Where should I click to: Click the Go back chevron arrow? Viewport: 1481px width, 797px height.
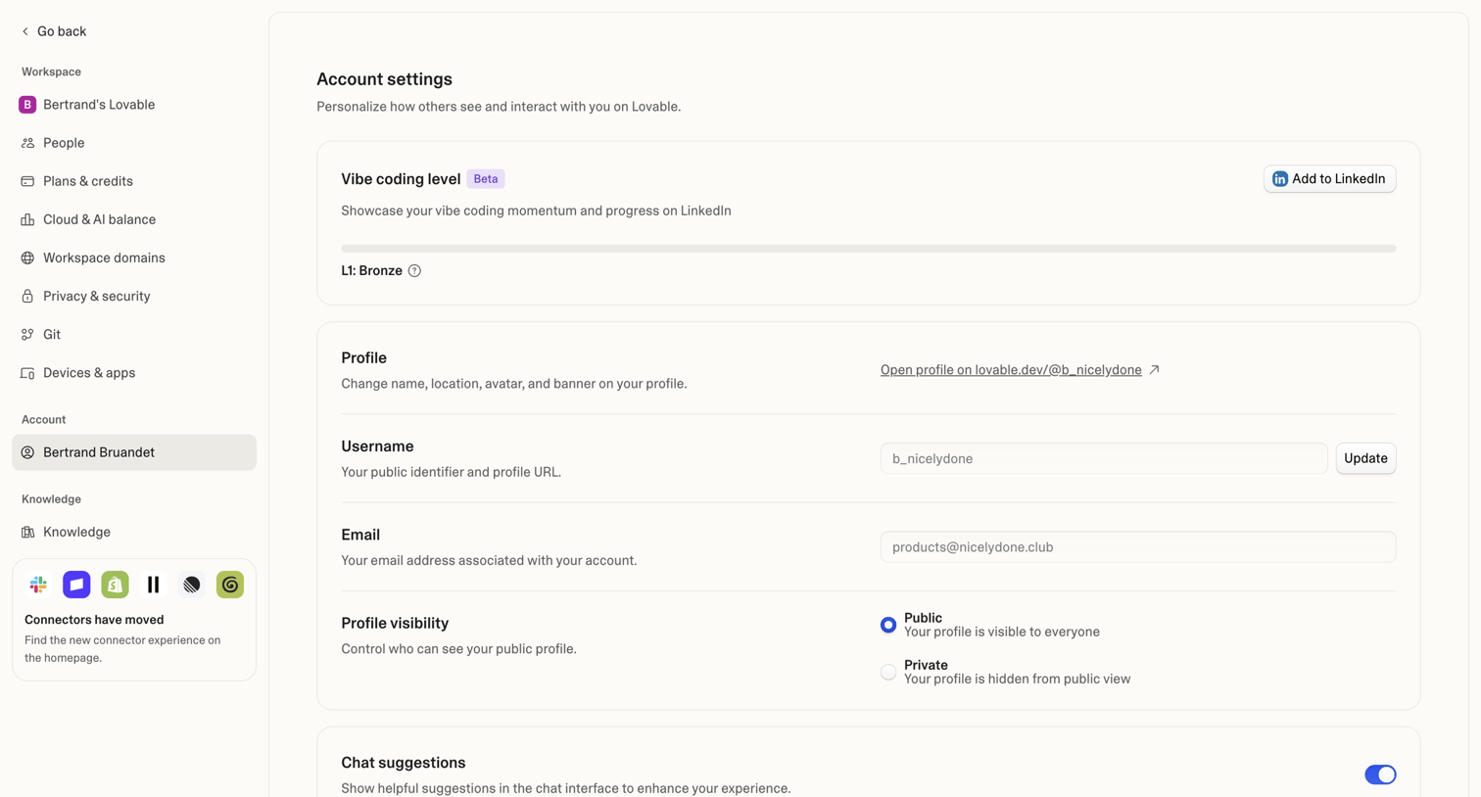click(25, 31)
